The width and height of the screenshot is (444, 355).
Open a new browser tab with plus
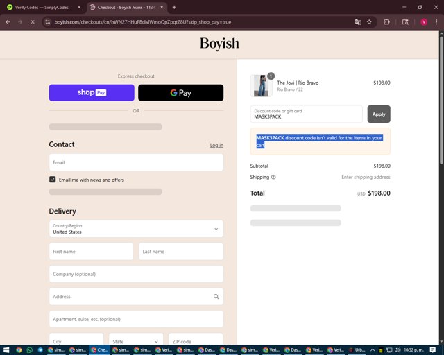point(174,7)
